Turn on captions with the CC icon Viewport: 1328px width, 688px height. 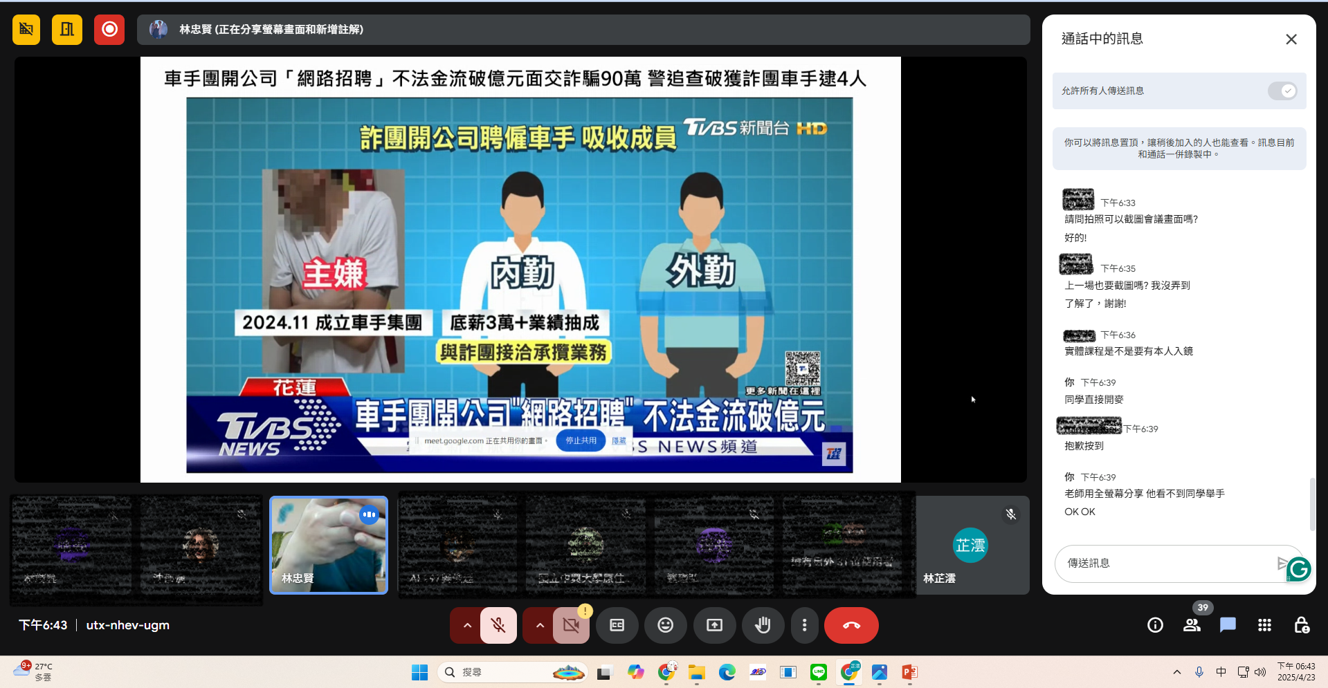[617, 625]
